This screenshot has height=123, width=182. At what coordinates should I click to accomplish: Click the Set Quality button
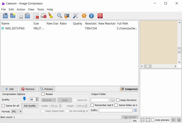coord(30,106)
